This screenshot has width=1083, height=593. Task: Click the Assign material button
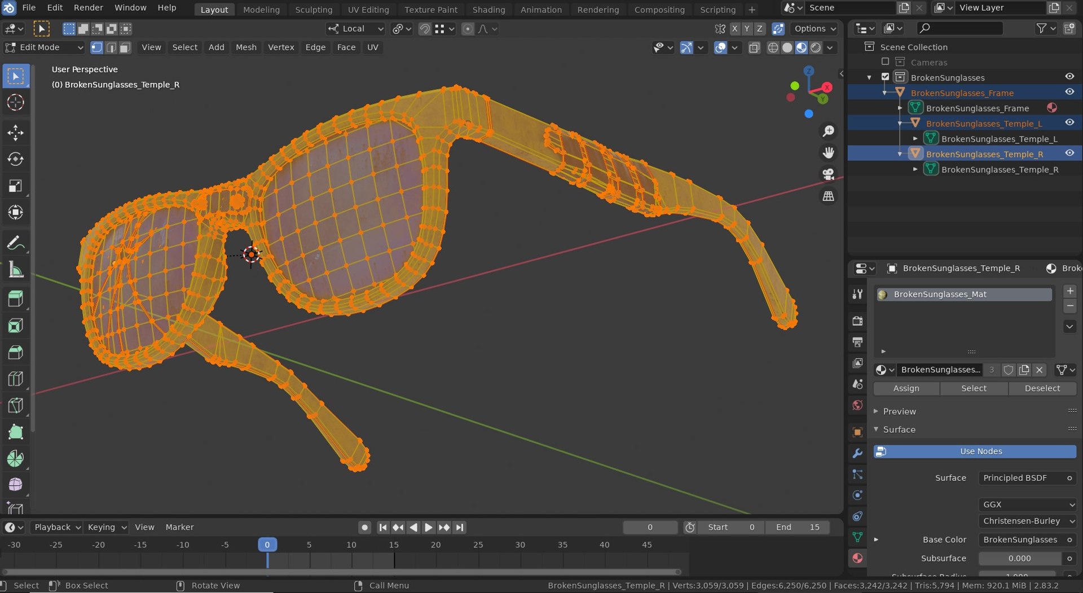click(x=906, y=388)
